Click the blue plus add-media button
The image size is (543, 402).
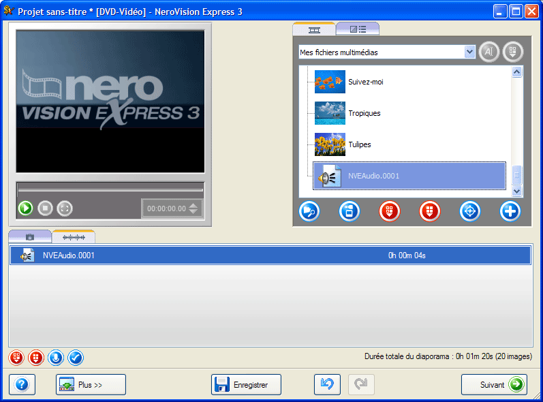(510, 211)
